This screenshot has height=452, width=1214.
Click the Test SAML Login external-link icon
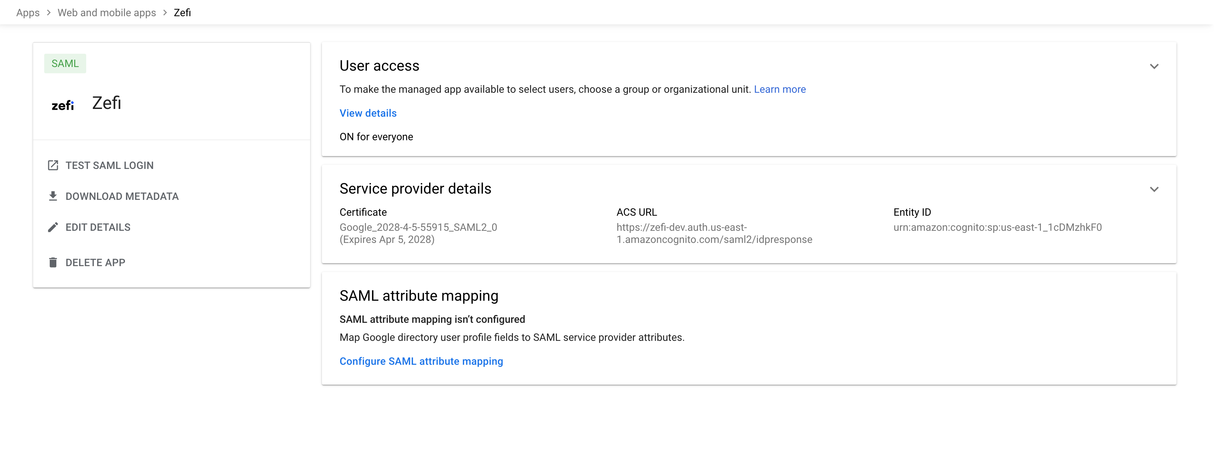tap(53, 165)
